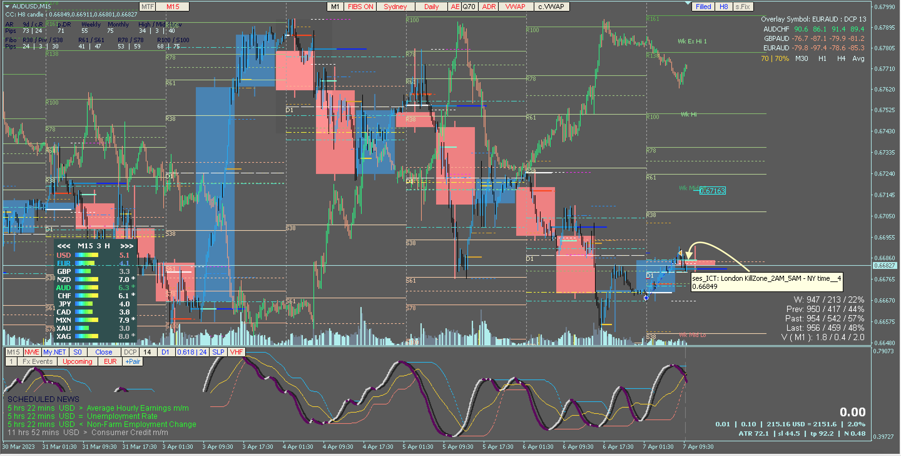Click the blue diamond marker near the D1 line

[646, 298]
